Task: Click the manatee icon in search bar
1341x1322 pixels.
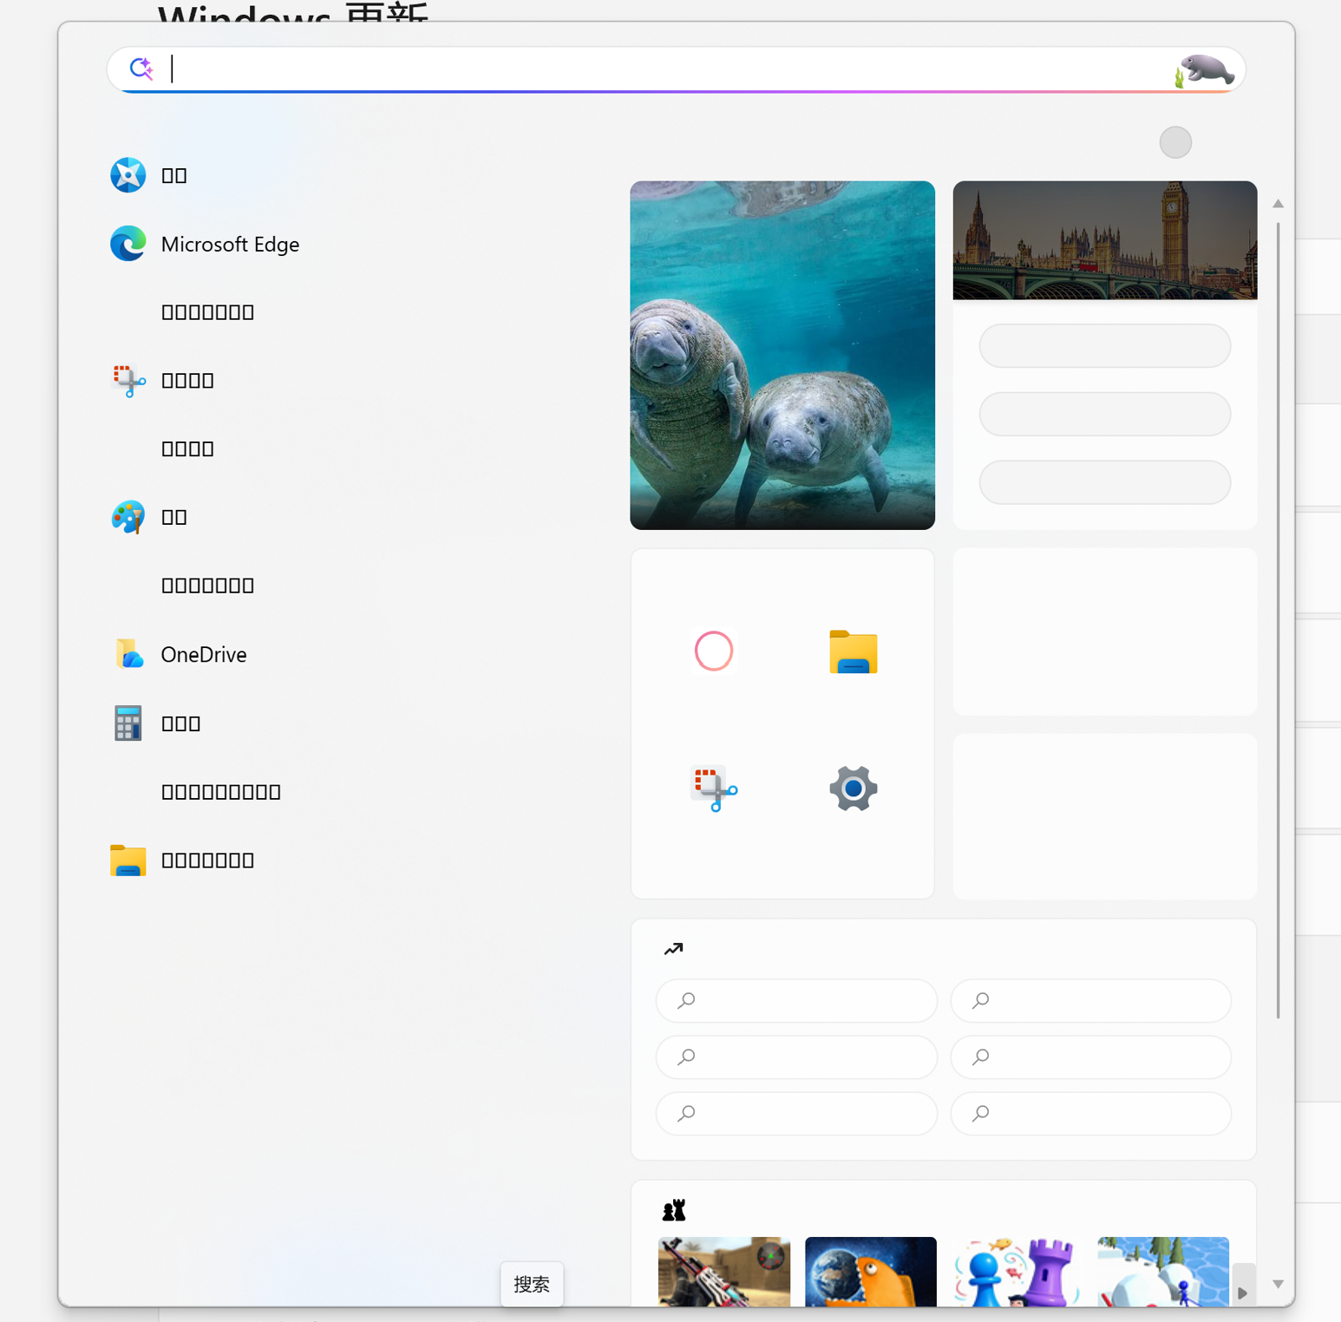Action: [1203, 69]
